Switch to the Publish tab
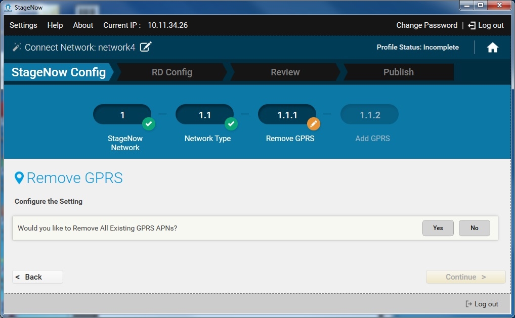This screenshot has width=515, height=318. tap(398, 72)
